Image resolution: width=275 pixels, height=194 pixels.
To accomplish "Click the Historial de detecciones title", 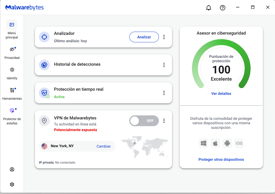I will (77, 64).
